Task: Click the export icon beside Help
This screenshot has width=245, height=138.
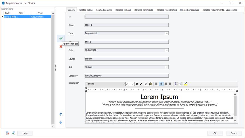Action: point(8,133)
